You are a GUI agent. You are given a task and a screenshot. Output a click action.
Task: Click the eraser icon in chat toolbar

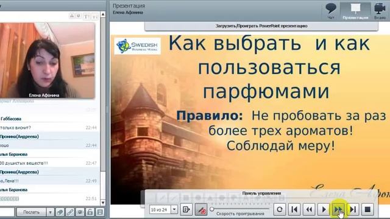[x=60, y=212]
